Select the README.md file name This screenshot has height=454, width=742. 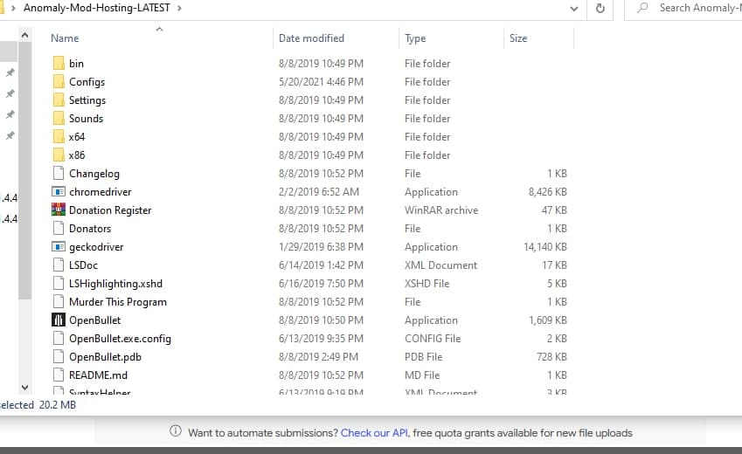pos(99,375)
